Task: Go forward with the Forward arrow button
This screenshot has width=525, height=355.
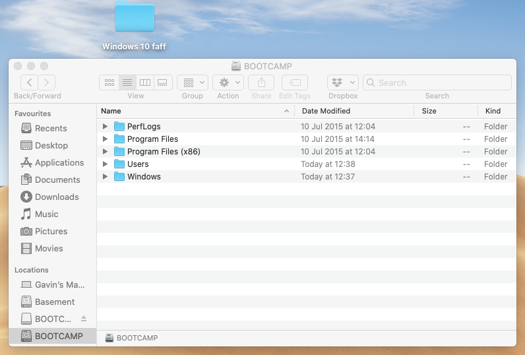Action: coord(47,82)
